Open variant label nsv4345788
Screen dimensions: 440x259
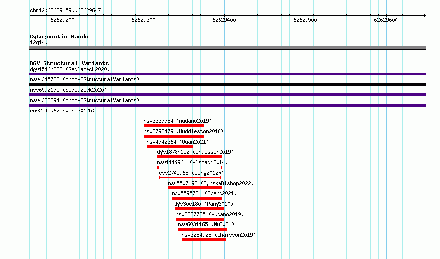coord(85,79)
